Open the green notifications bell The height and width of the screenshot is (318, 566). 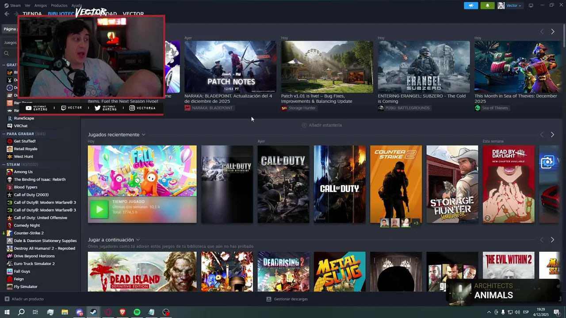tap(487, 5)
